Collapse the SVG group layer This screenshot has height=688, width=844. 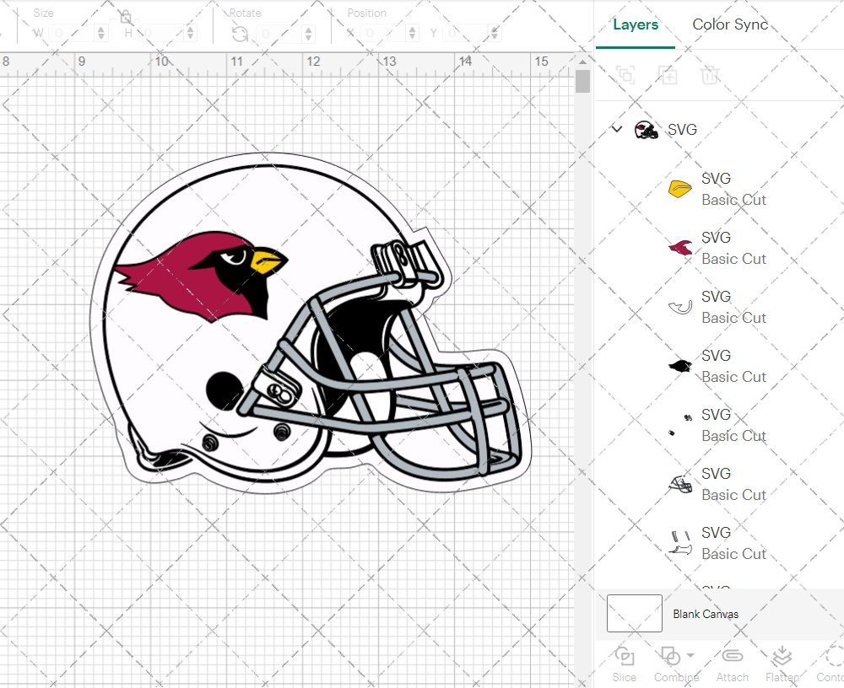617,129
